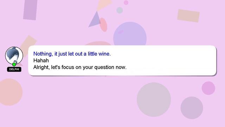The image size is (225, 127).
Task: Click the small pink circle on the right
Action: tap(208, 88)
